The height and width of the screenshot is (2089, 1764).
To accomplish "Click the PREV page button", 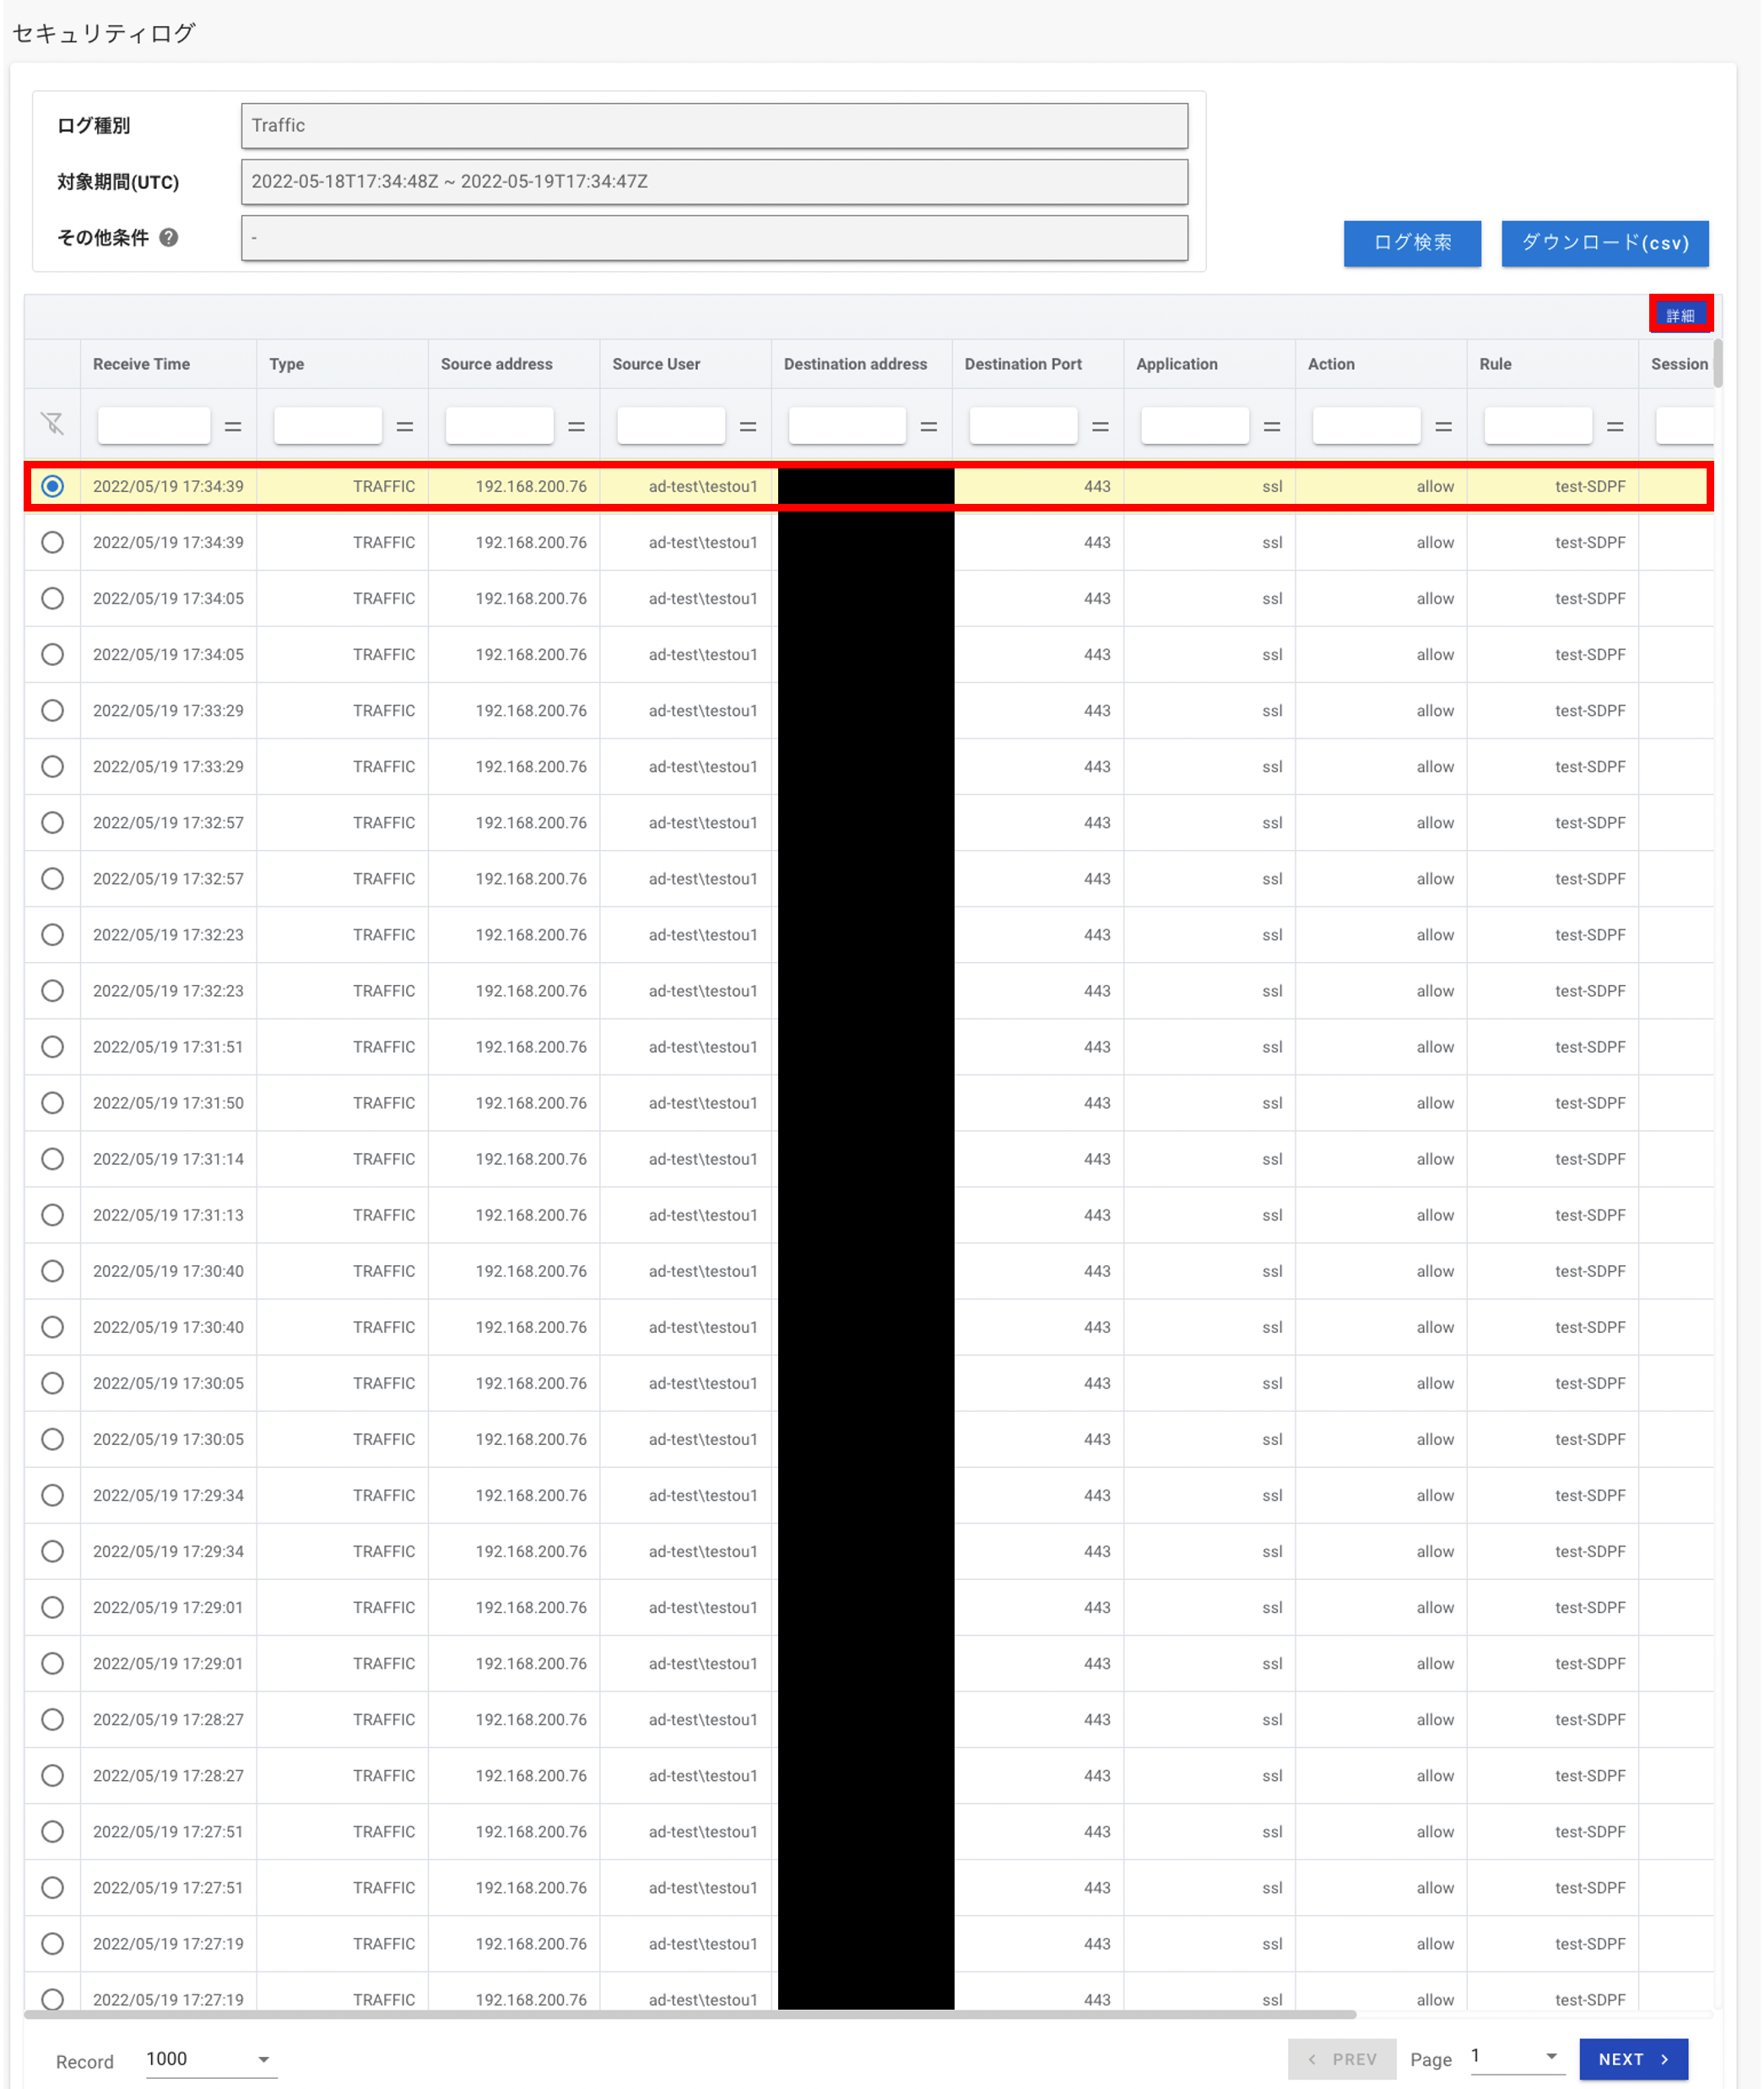I will (x=1342, y=2059).
